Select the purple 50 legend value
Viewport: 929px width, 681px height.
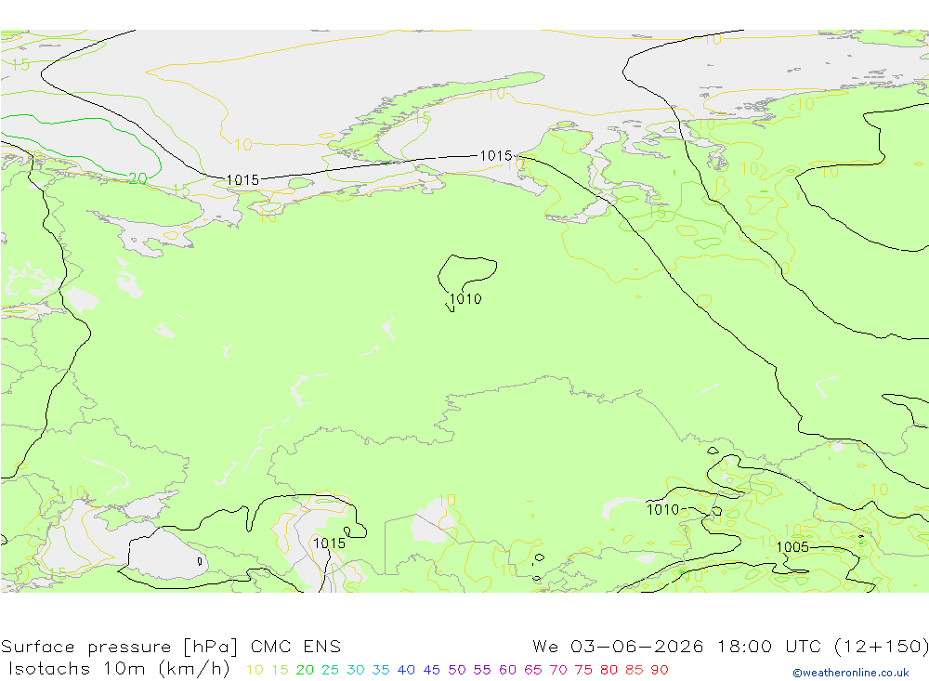point(457,670)
